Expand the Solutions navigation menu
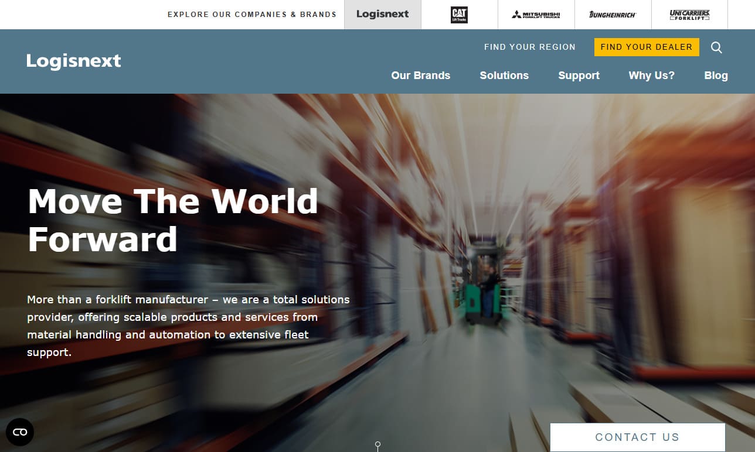Viewport: 755px width, 452px height. [504, 76]
